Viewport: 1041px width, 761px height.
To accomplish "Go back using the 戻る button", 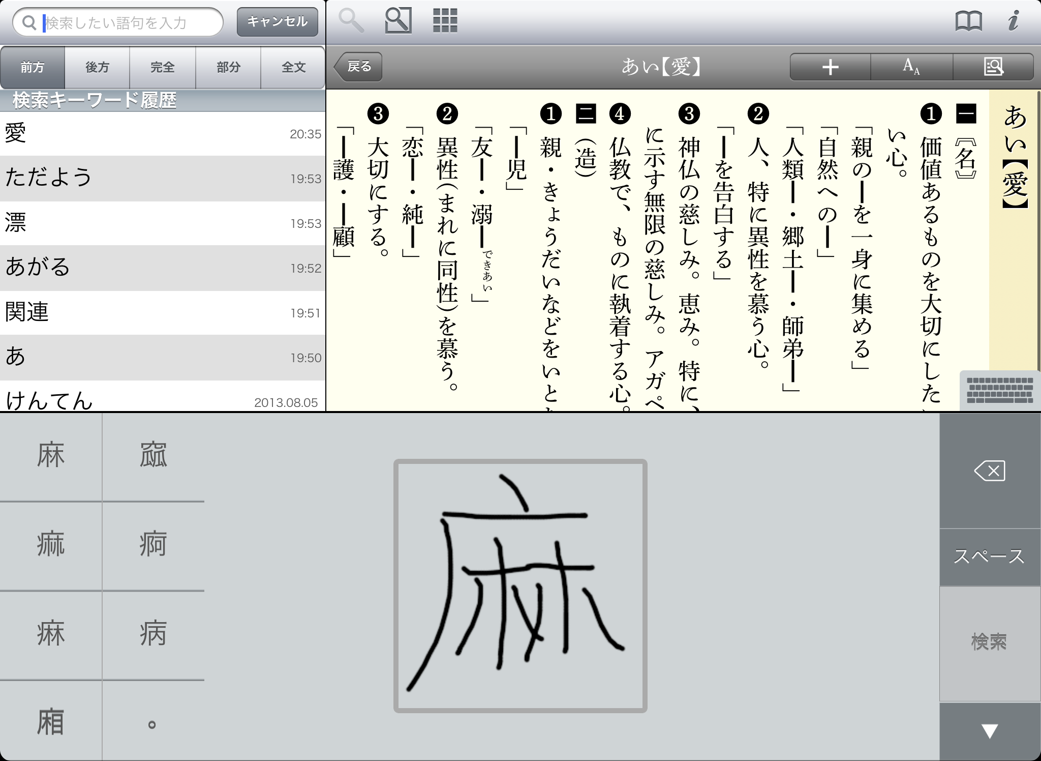I will pyautogui.click(x=358, y=67).
